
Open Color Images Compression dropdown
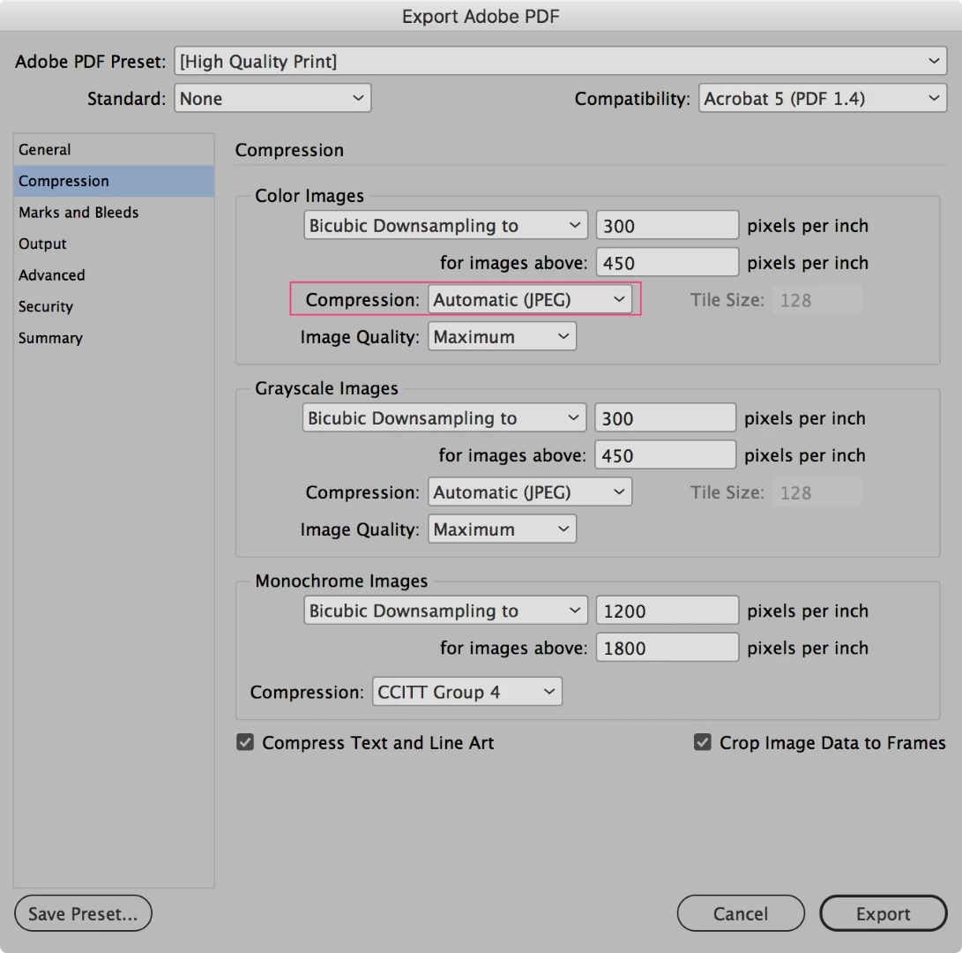[x=529, y=300]
